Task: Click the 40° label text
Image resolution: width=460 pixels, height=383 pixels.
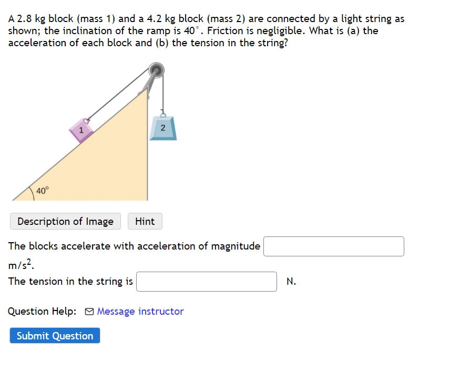Action: (x=43, y=190)
